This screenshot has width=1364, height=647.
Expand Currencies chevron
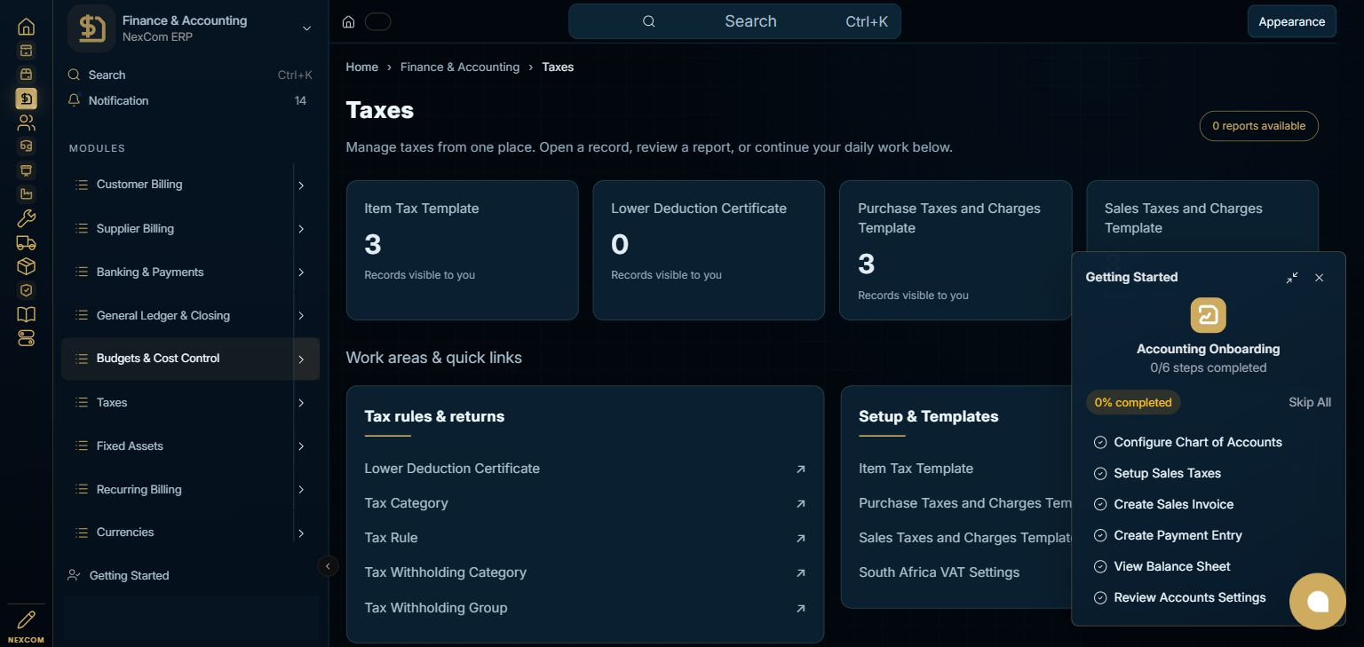coord(301,533)
